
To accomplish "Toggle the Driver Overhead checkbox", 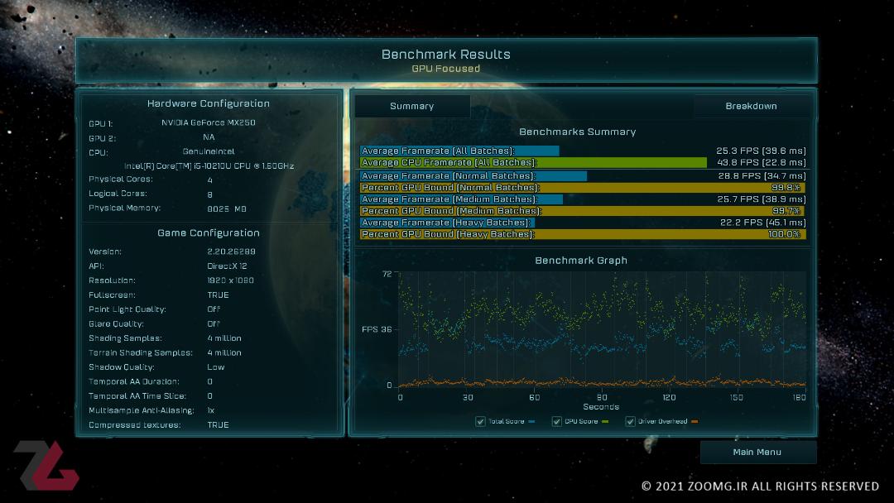I will point(630,422).
